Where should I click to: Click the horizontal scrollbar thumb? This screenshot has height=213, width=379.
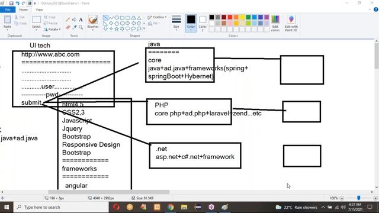click(109, 192)
